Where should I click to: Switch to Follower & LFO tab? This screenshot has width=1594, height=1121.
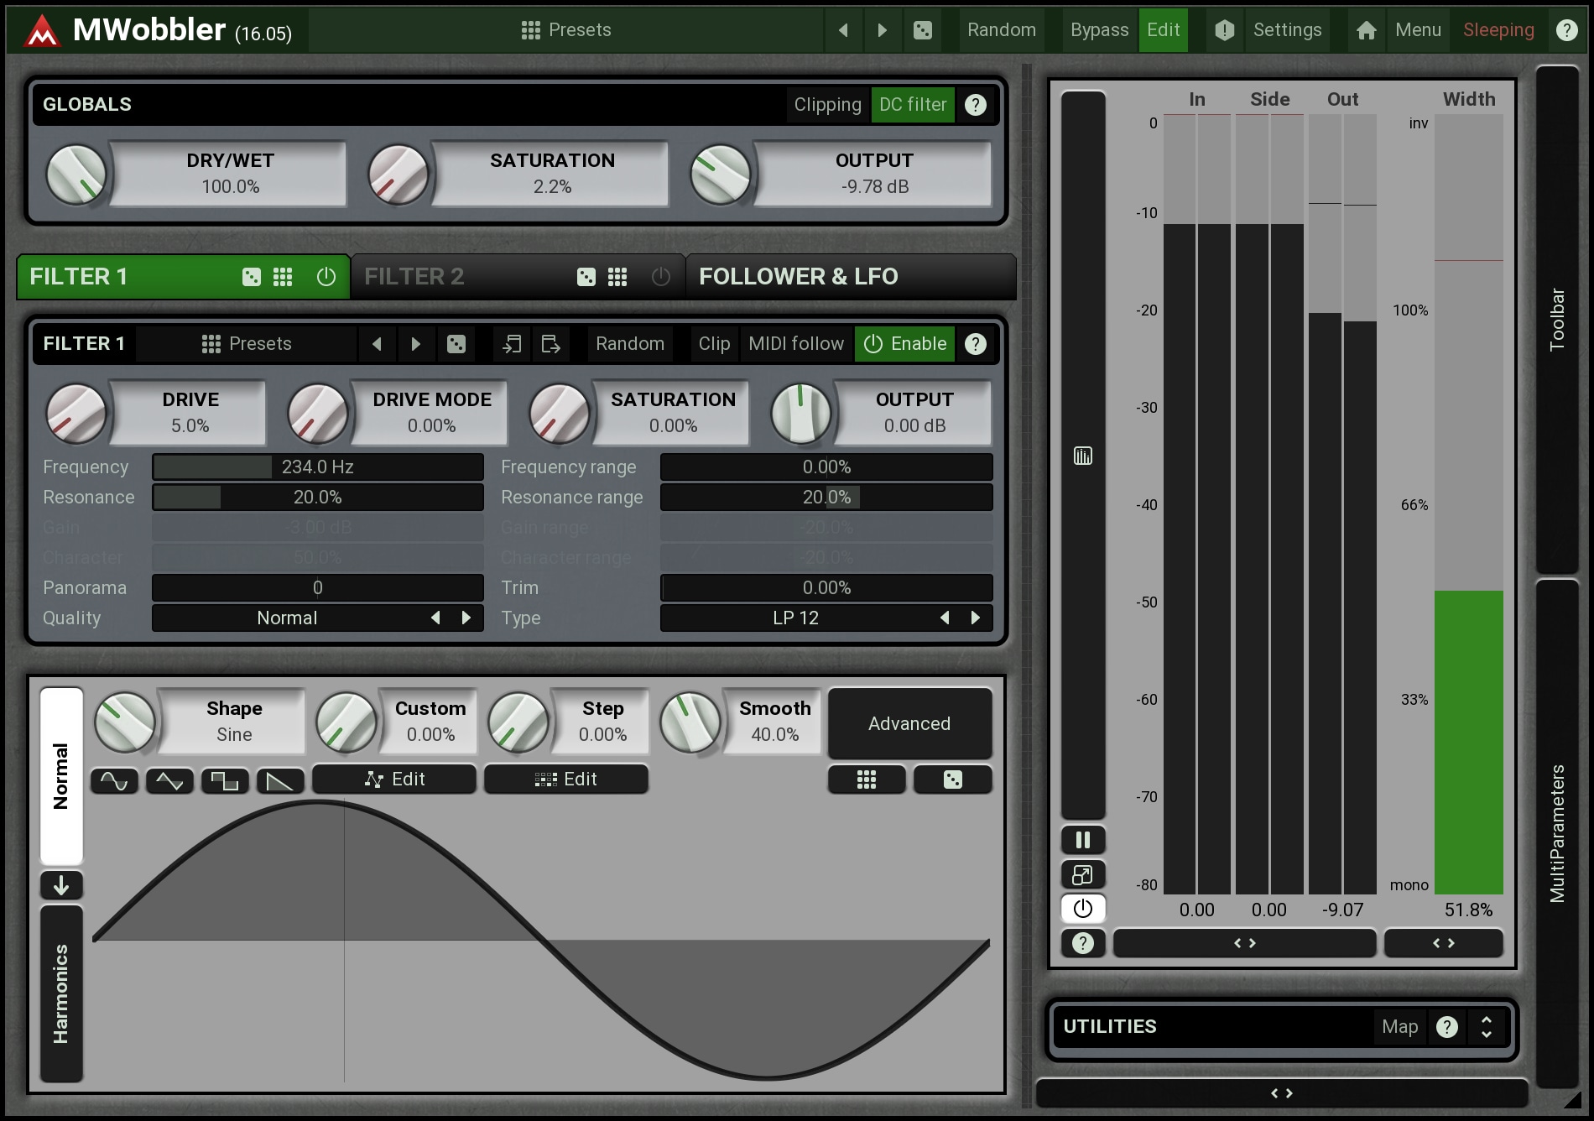(x=851, y=277)
